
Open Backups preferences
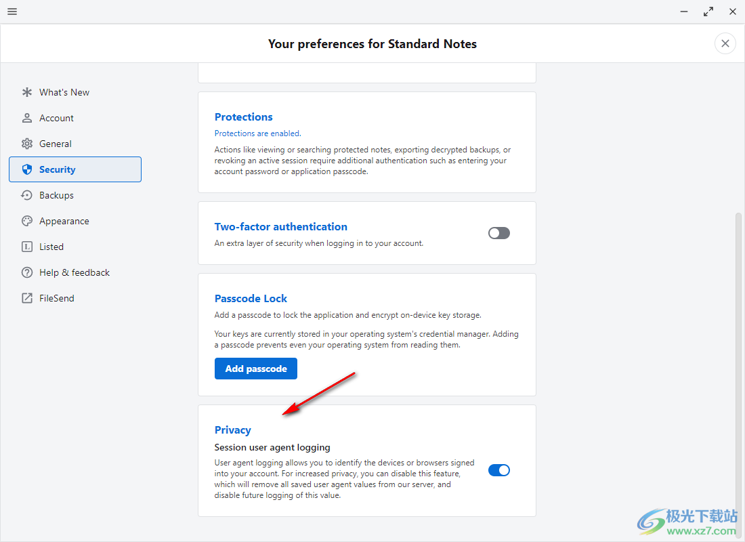click(75, 195)
